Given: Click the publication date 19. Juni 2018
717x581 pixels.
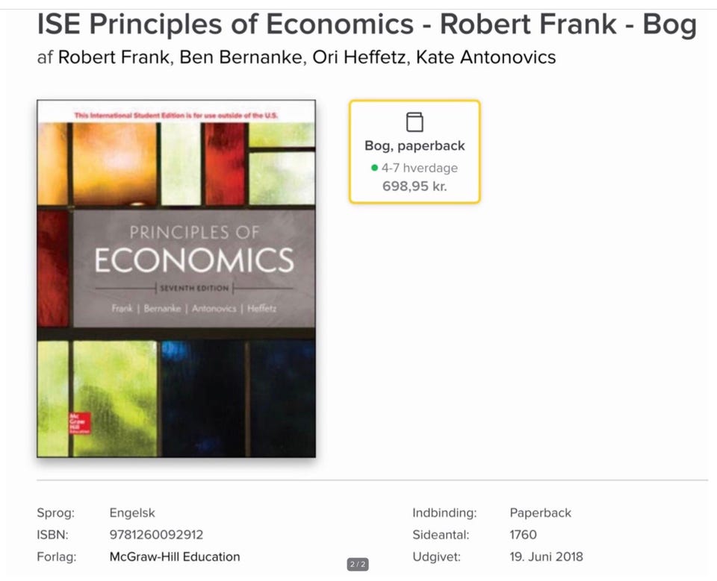Looking at the screenshot, I should coord(546,556).
